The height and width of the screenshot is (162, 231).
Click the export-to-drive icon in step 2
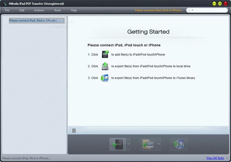(x=105, y=66)
